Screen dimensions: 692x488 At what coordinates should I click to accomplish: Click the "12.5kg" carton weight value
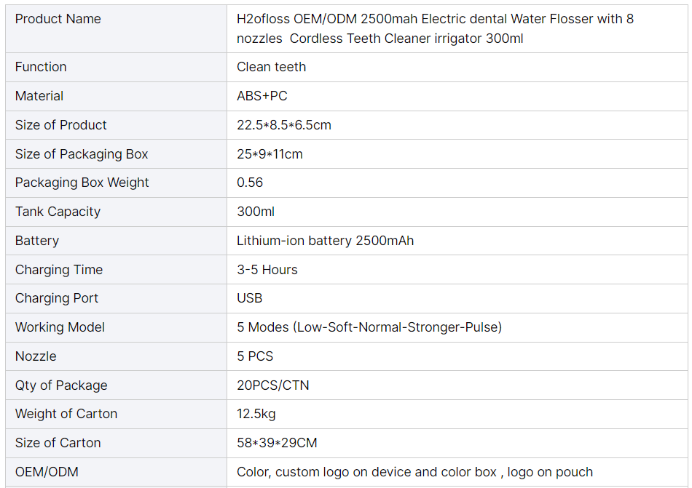click(x=256, y=414)
